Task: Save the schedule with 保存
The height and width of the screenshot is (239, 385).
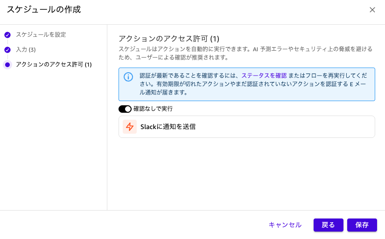Action: click(x=362, y=225)
